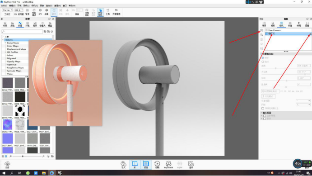Toggle the Stay Above Ground checkbox
The height and width of the screenshot is (176, 312).
coord(263,108)
